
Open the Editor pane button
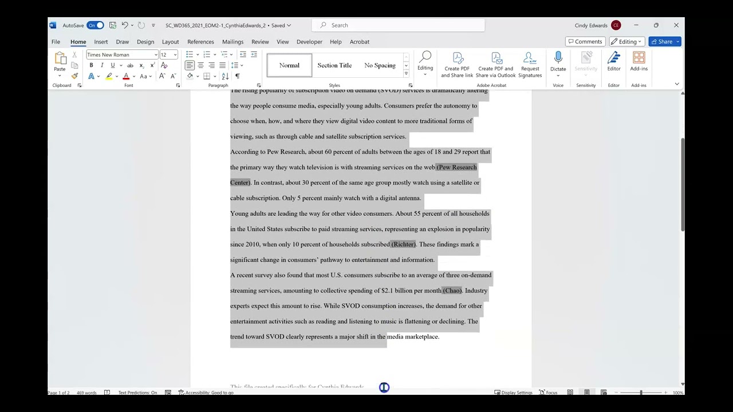click(x=614, y=61)
